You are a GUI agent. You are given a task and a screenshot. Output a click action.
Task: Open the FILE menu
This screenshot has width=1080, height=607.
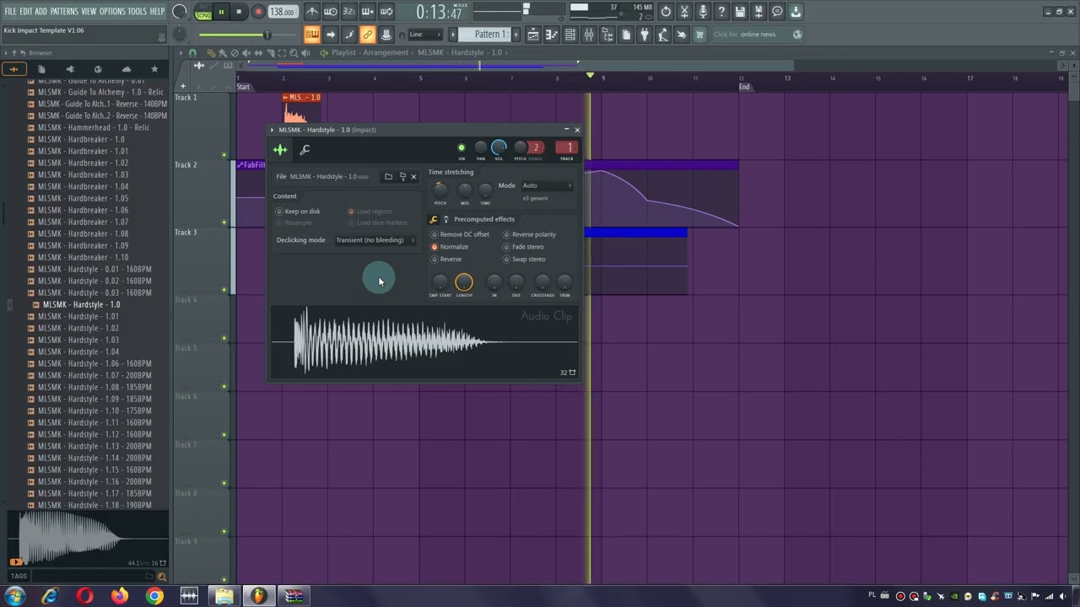11,12
